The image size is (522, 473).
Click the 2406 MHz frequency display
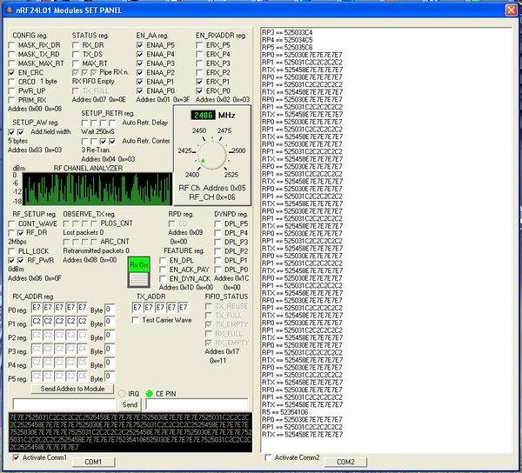pos(203,115)
